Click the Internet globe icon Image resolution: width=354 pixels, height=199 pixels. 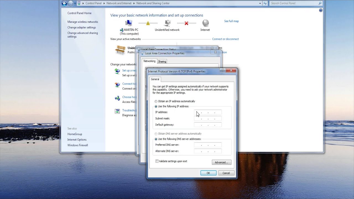click(205, 23)
